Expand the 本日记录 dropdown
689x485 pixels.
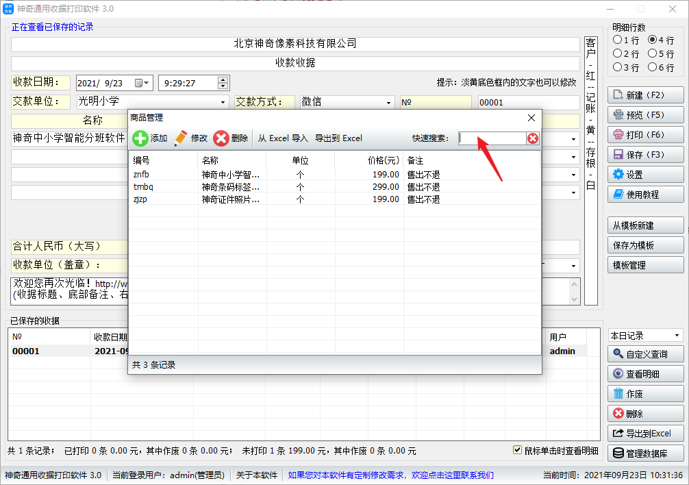(x=677, y=336)
